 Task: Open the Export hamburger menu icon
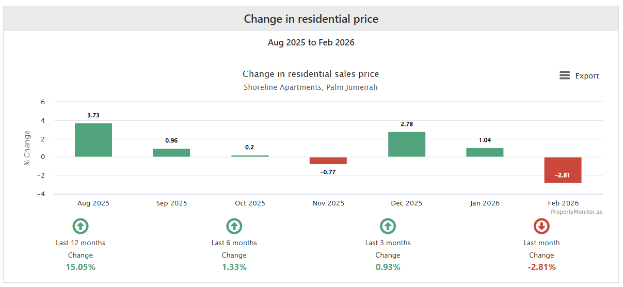point(565,76)
